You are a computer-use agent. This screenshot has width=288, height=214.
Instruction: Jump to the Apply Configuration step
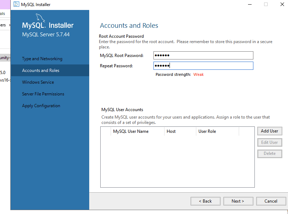pos(41,106)
